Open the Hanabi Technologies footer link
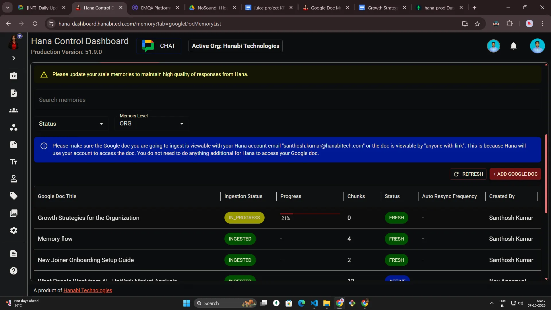551x310 pixels. [x=88, y=290]
